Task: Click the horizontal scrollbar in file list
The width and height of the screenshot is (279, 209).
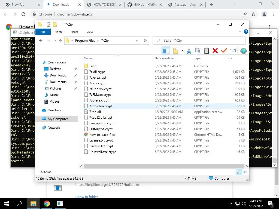Action: (164, 166)
